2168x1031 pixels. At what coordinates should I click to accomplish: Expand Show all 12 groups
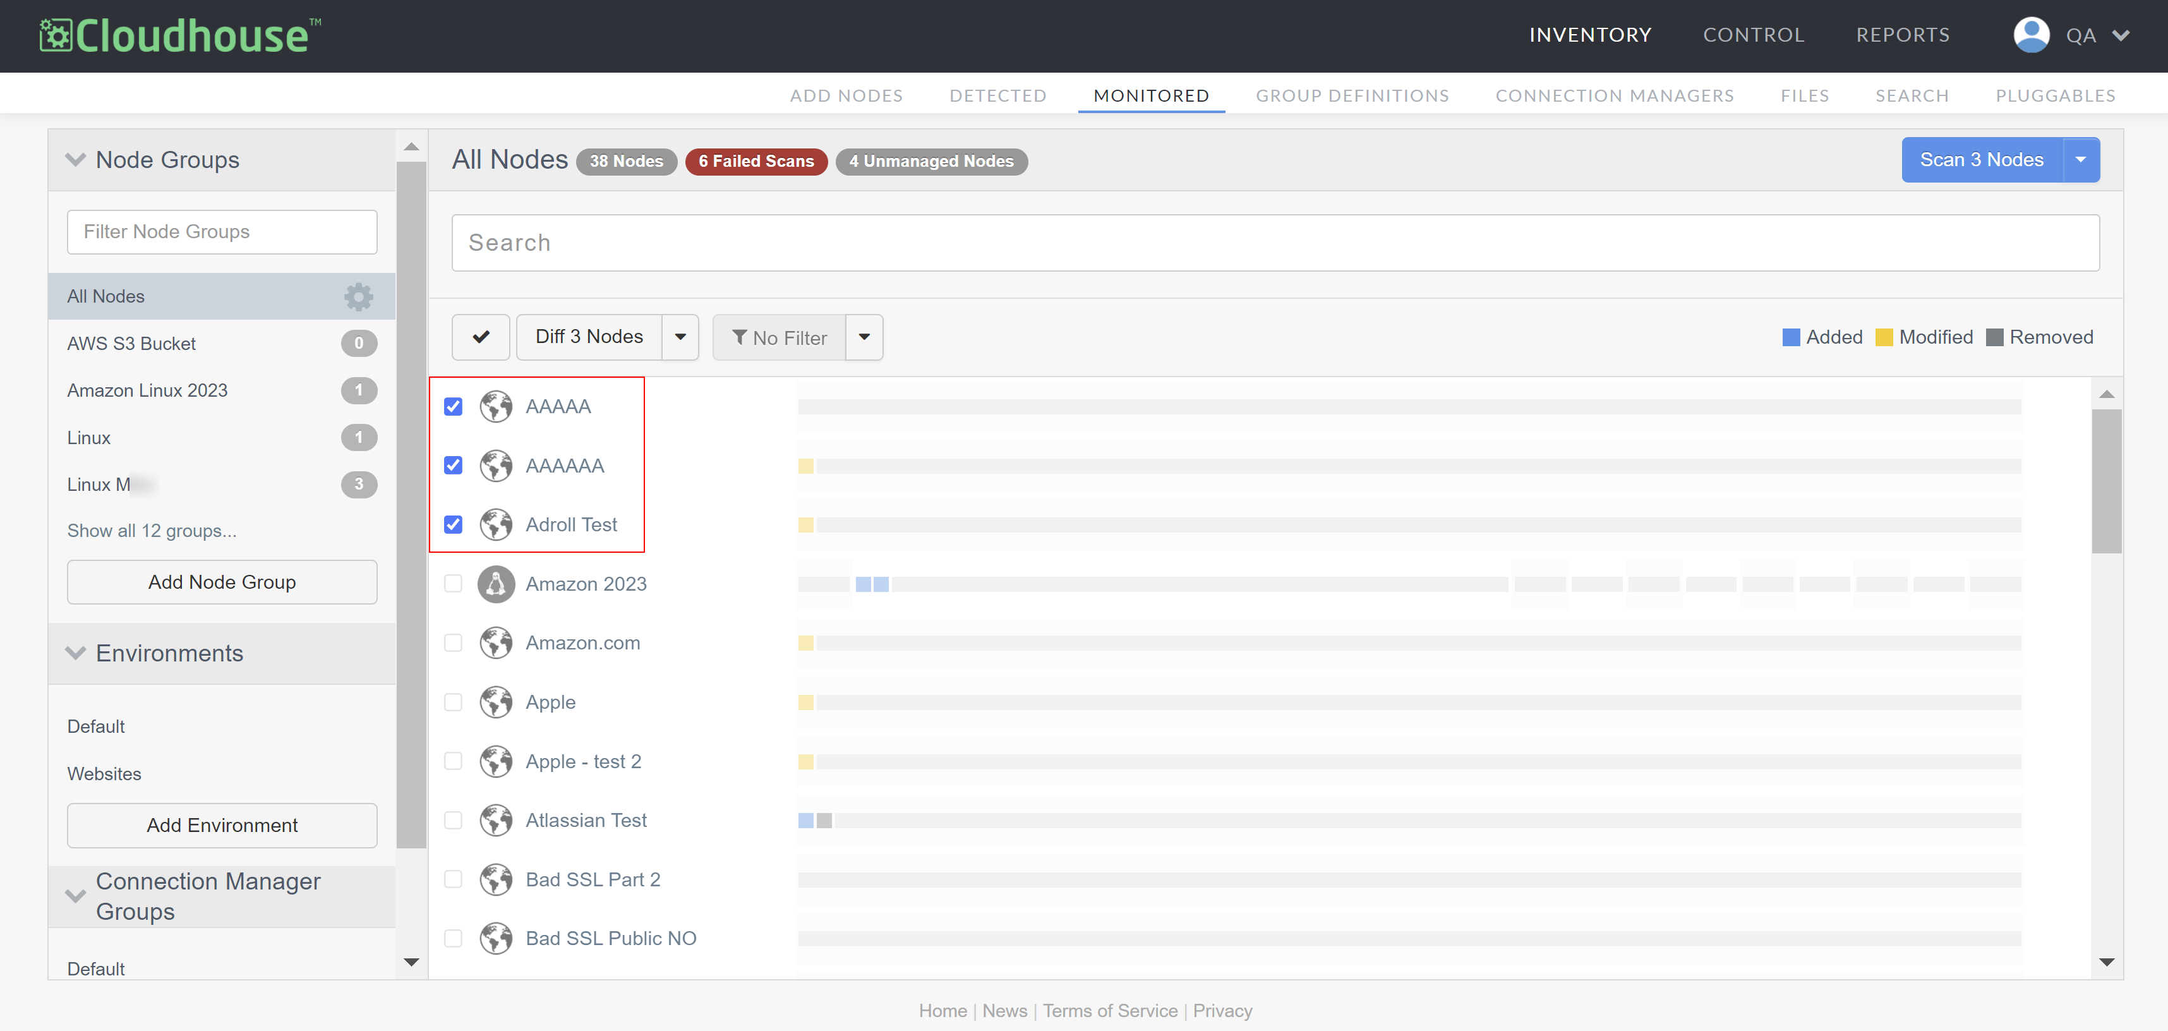pyautogui.click(x=152, y=531)
